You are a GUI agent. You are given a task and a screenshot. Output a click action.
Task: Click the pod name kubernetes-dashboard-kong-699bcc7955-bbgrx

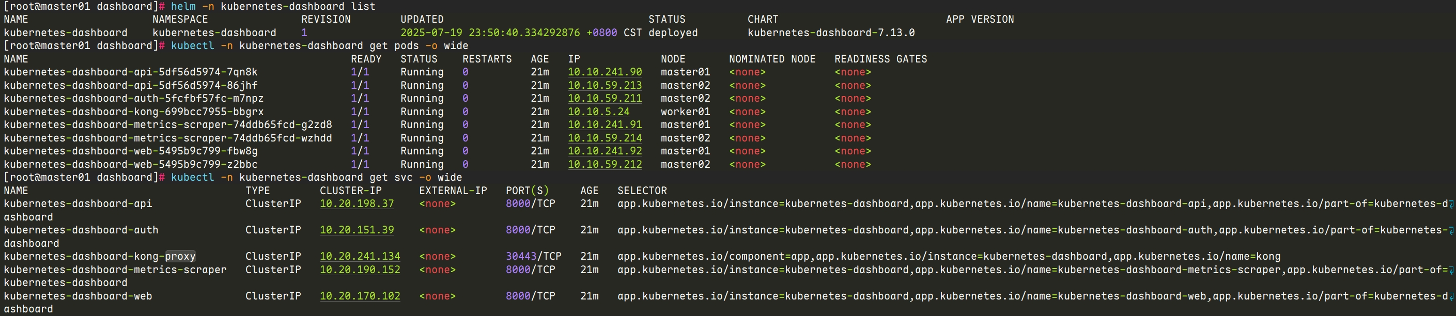pos(133,112)
